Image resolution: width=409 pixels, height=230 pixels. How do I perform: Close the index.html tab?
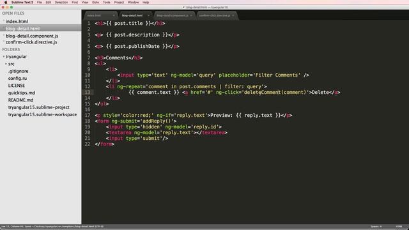pyautogui.click(x=114, y=15)
